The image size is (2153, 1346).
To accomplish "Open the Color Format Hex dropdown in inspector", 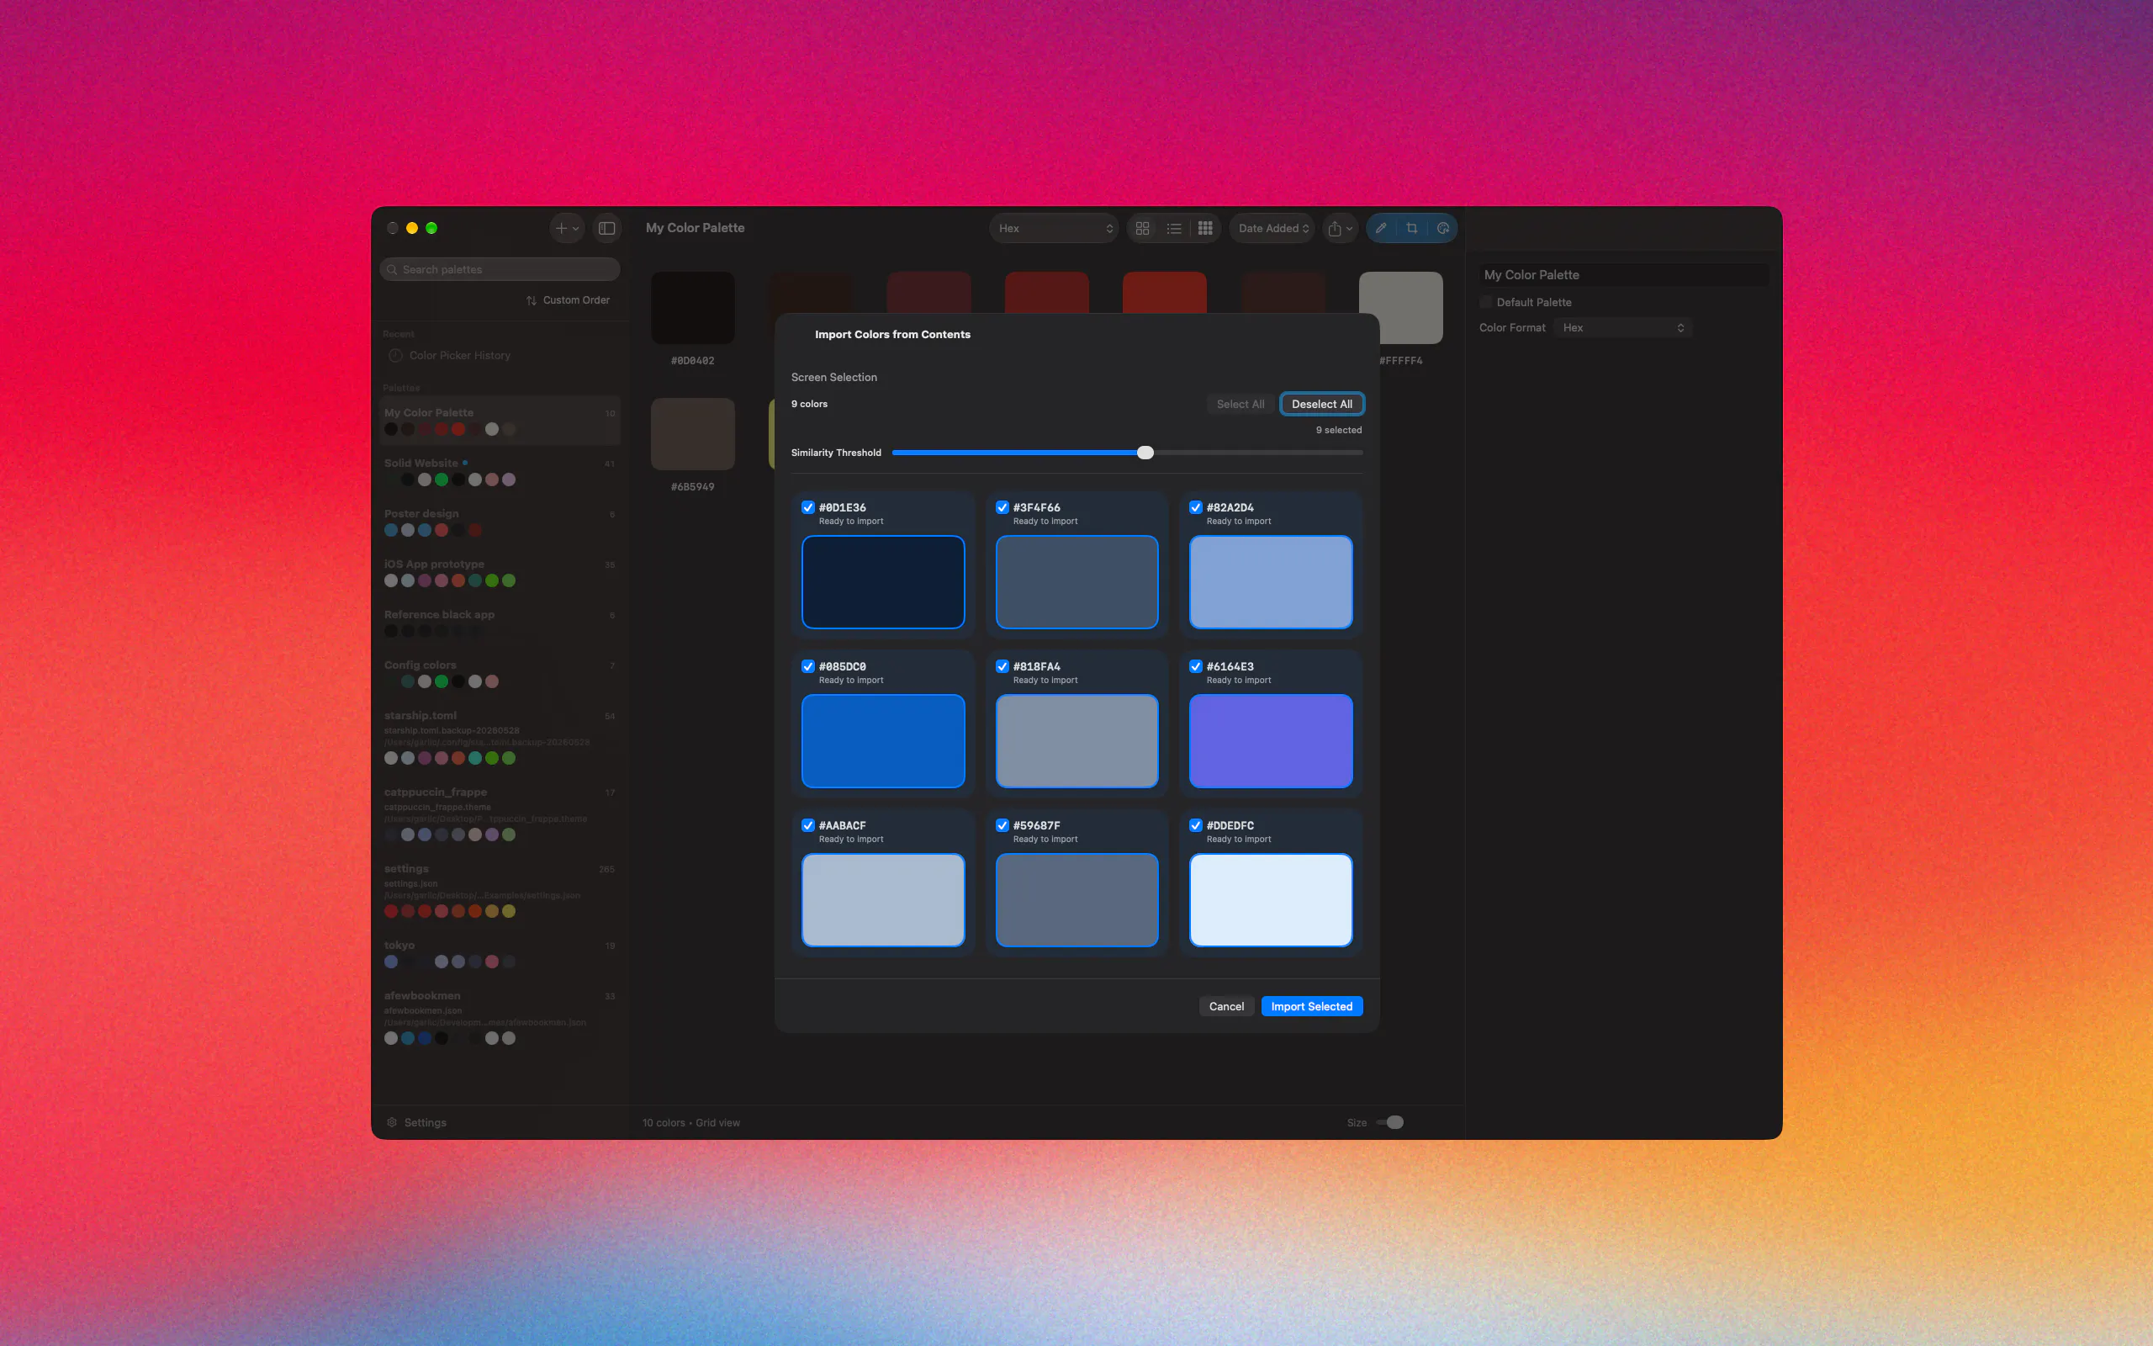I will [1623, 327].
